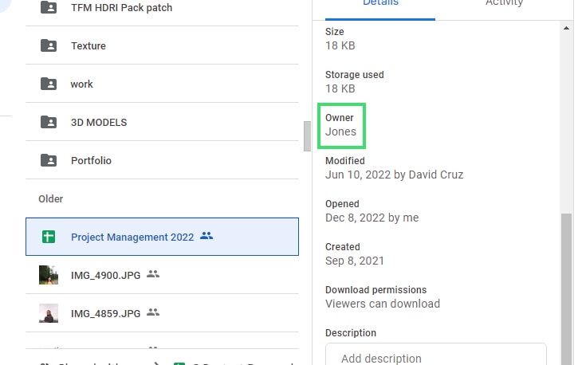Open the IMG_4900.JPG thumbnail
578x365 pixels.
pyautogui.click(x=49, y=275)
